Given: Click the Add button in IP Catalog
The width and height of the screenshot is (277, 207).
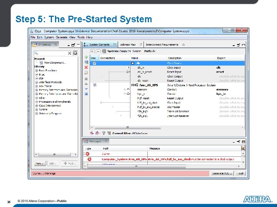Looking at the screenshot, I should (x=70, y=164).
